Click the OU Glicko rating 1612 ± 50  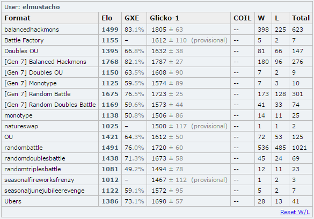point(167,137)
